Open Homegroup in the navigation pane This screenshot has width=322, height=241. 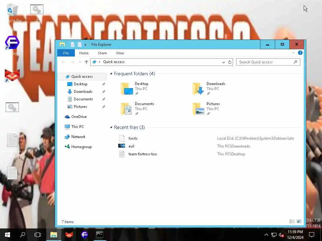click(x=81, y=147)
